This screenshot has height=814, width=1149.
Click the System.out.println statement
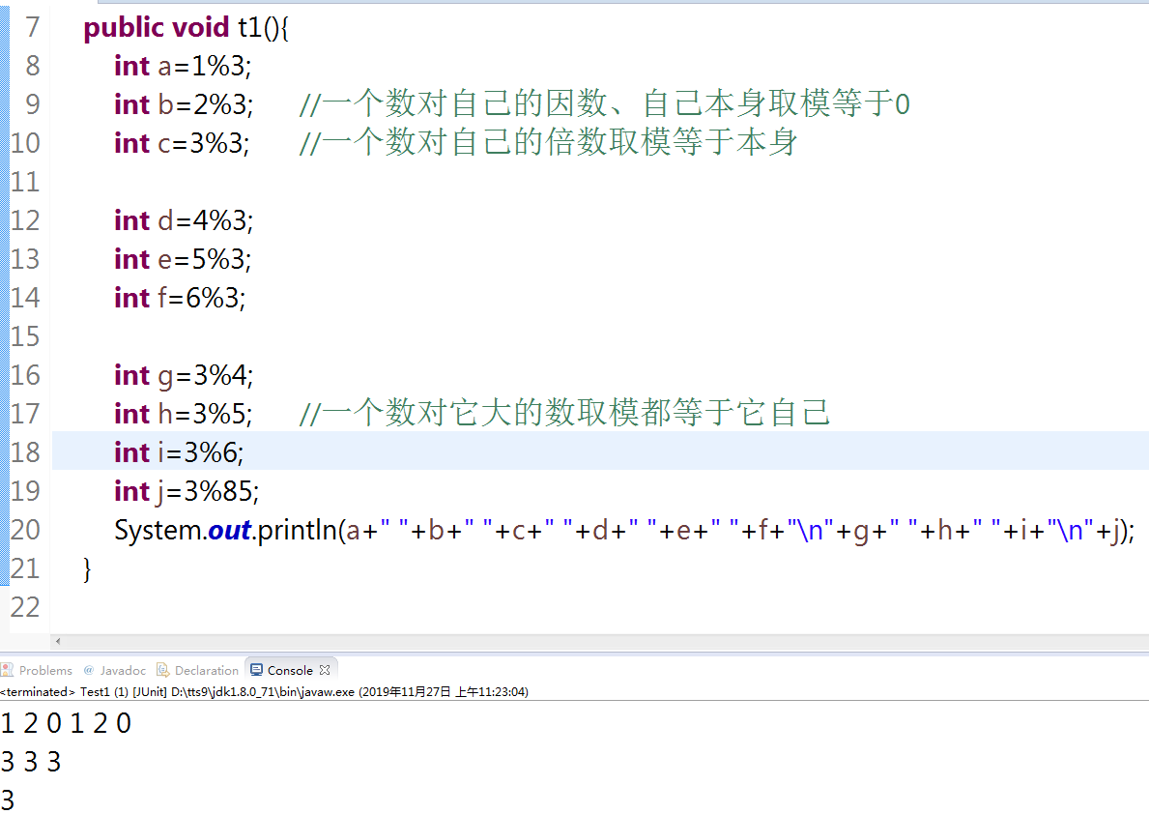point(624,530)
